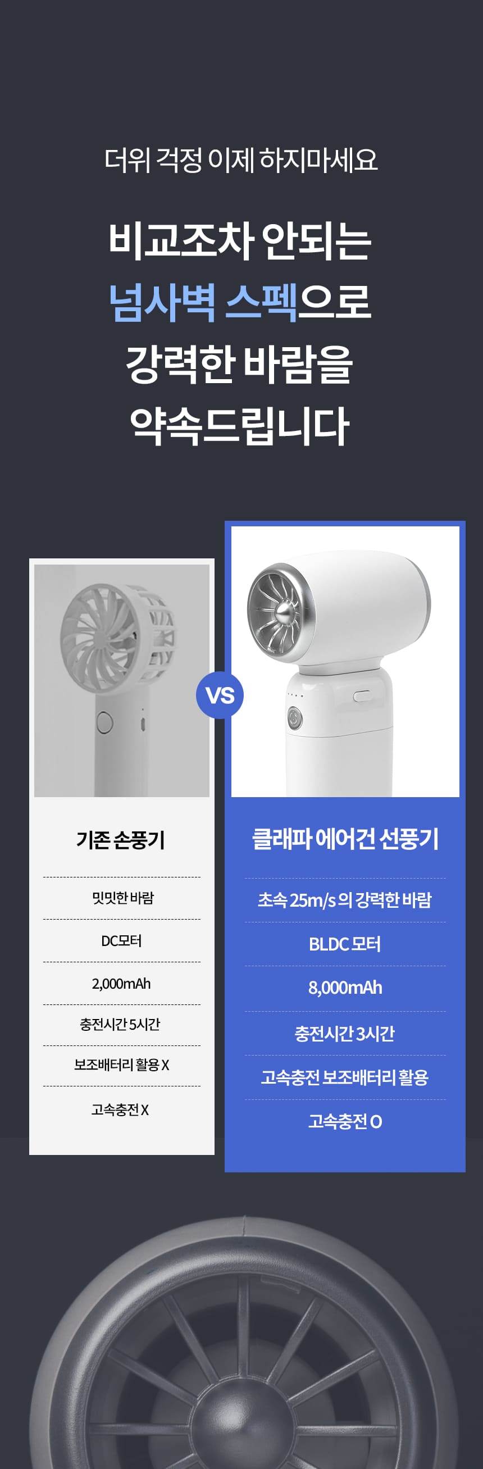Click the 밋밋한 바람 row
Image resolution: width=483 pixels, height=1469 pixels.
pyautogui.click(x=122, y=898)
